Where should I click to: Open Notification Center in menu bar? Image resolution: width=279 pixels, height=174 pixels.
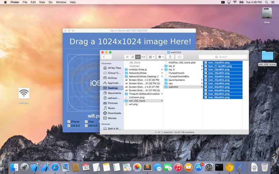tap(273, 2)
